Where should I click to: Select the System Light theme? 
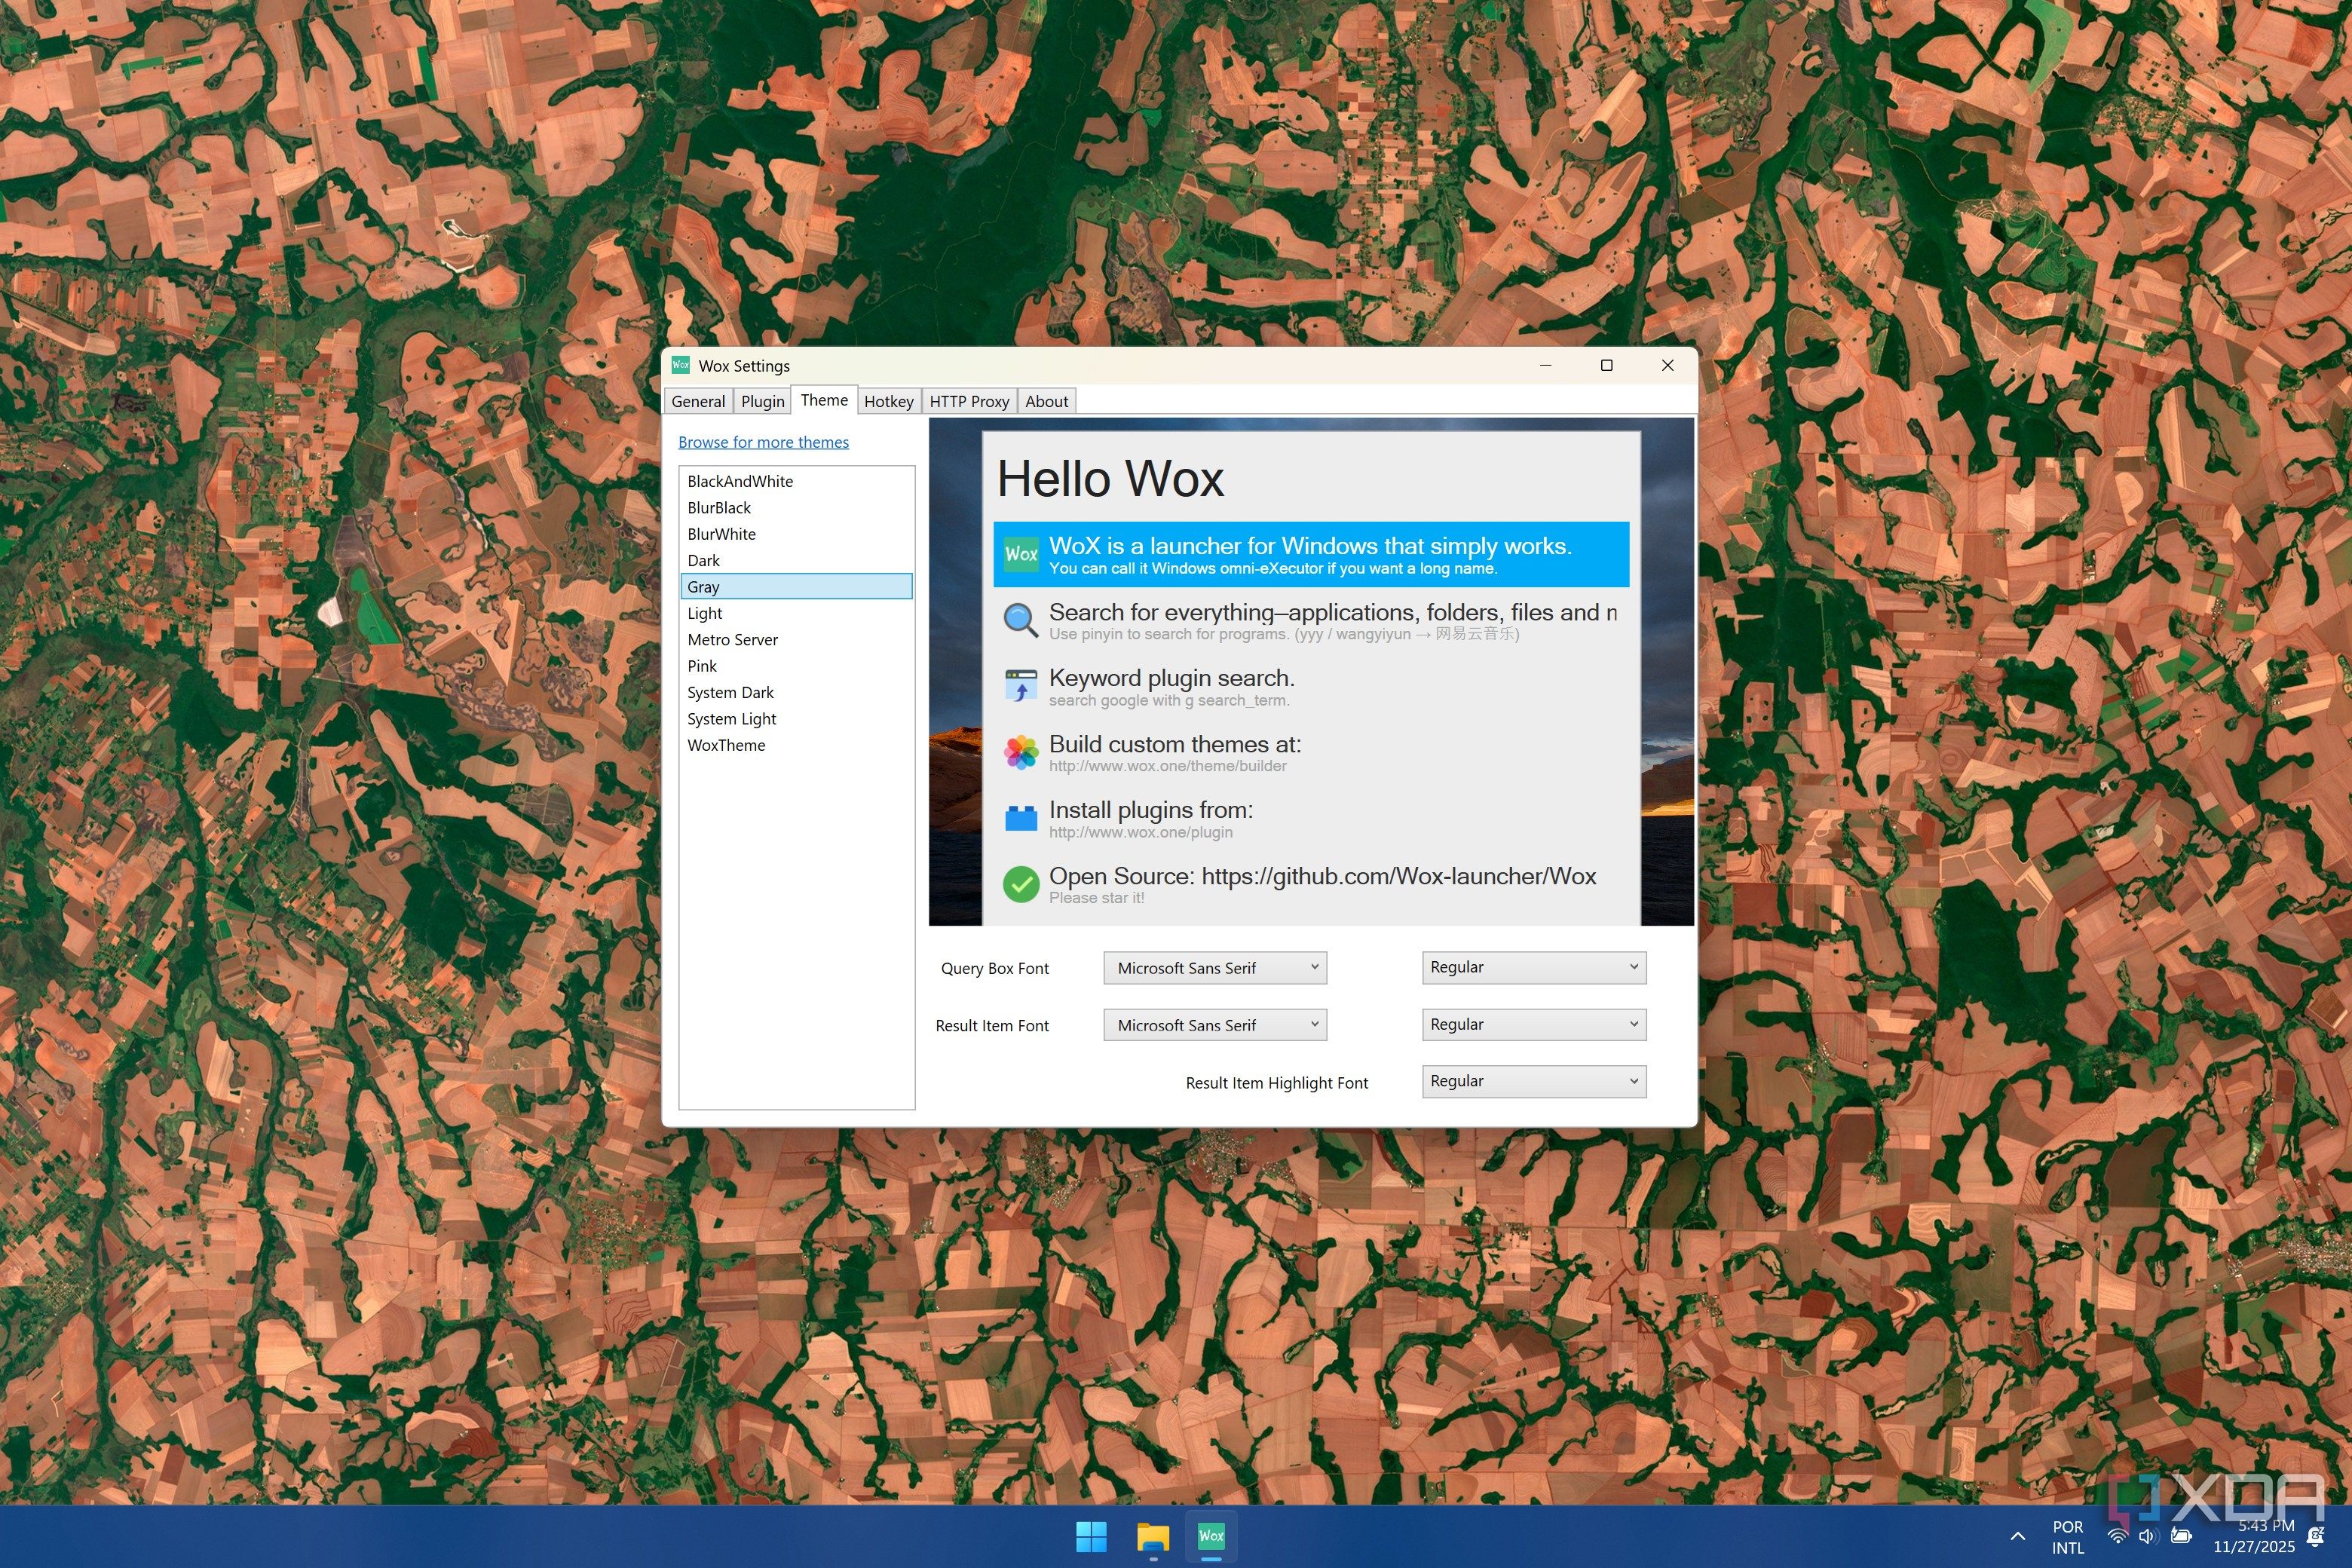(x=796, y=719)
